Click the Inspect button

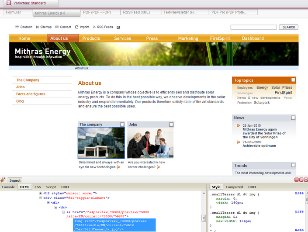(x=15, y=180)
